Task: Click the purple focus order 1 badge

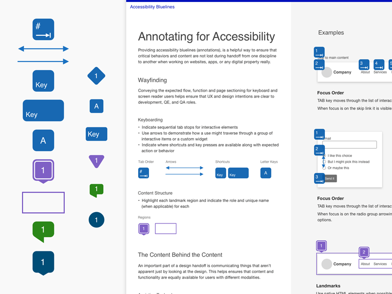Action: pyautogui.click(x=43, y=171)
